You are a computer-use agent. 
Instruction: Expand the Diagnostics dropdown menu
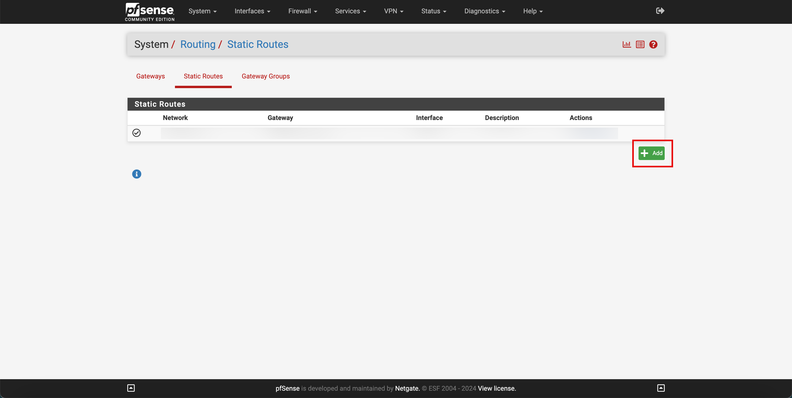coord(485,11)
